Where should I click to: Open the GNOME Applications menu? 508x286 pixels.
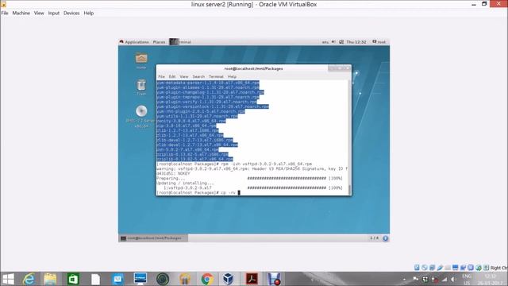tap(134, 42)
